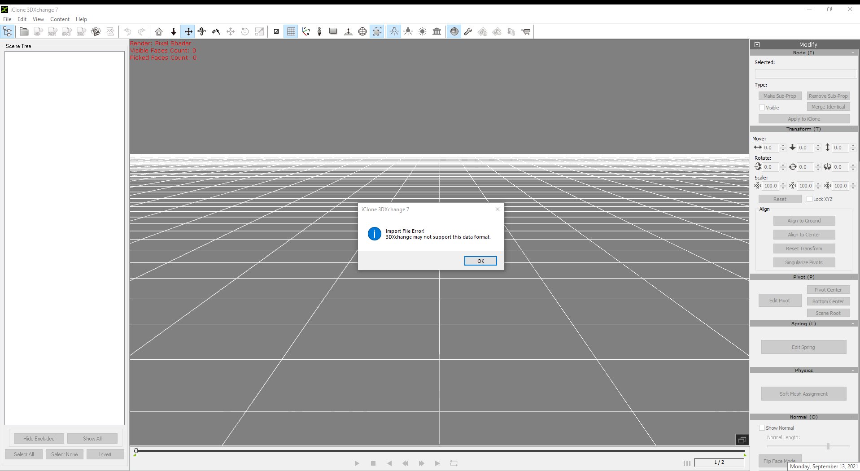Click the Undo arrow icon
This screenshot has width=860, height=471.
pos(127,31)
